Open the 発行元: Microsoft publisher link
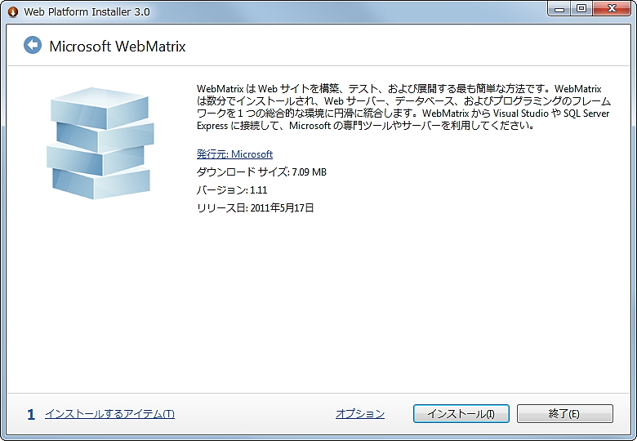Viewport: 637px width, 441px height. pos(234,154)
